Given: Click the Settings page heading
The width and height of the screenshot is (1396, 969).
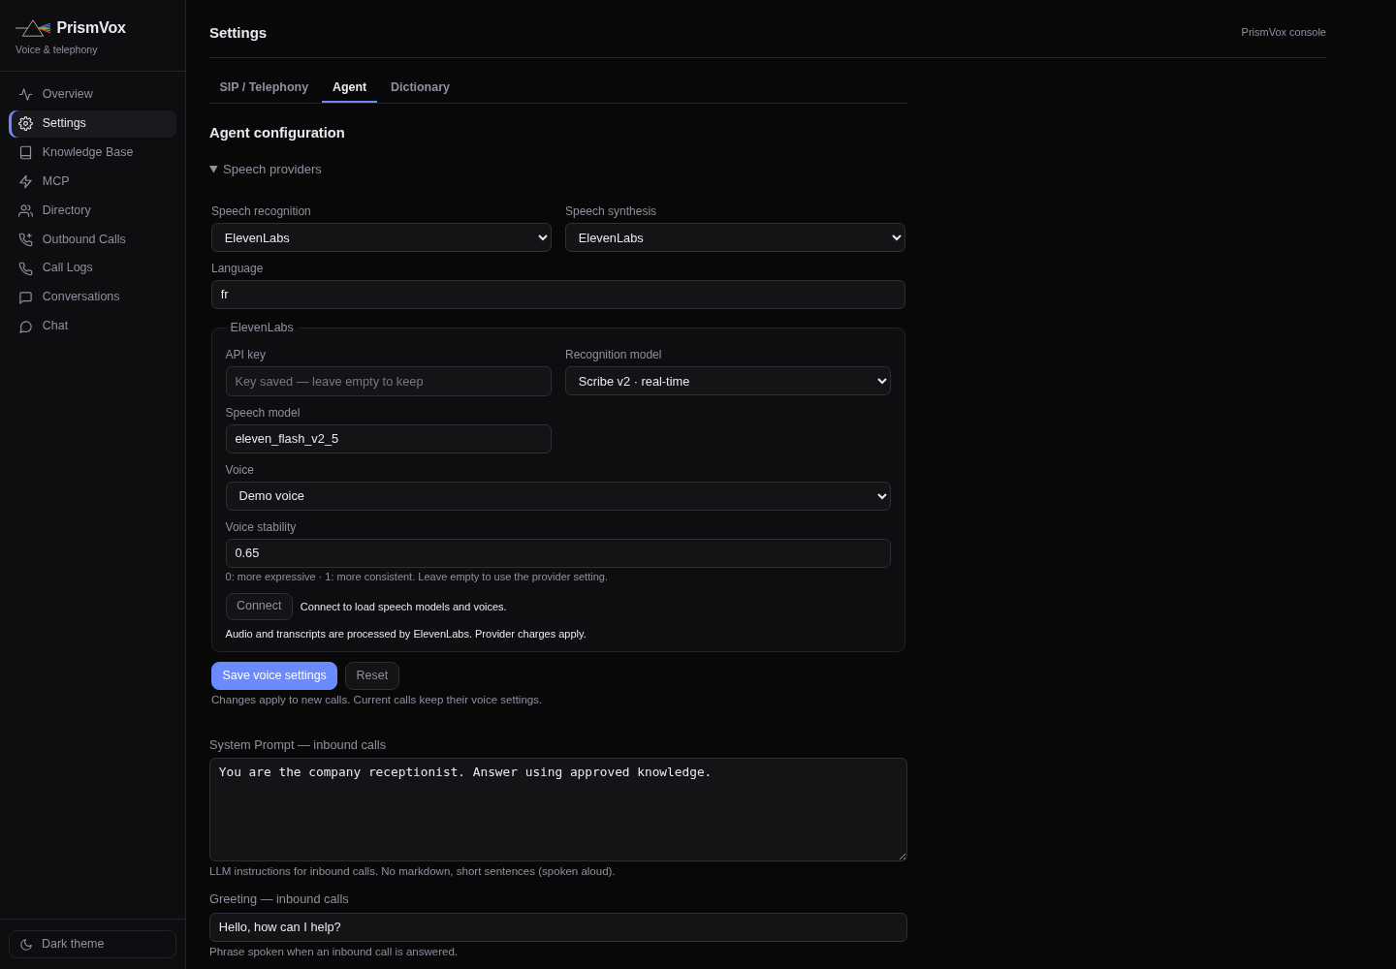Looking at the screenshot, I should tap(238, 33).
